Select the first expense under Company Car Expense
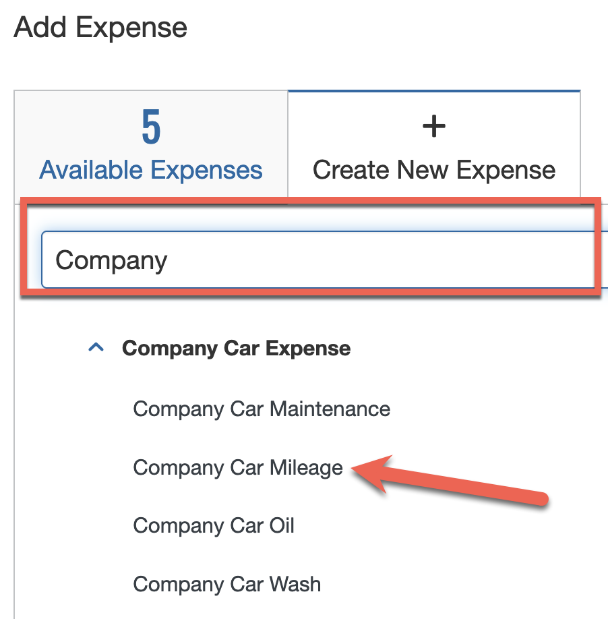 click(262, 409)
